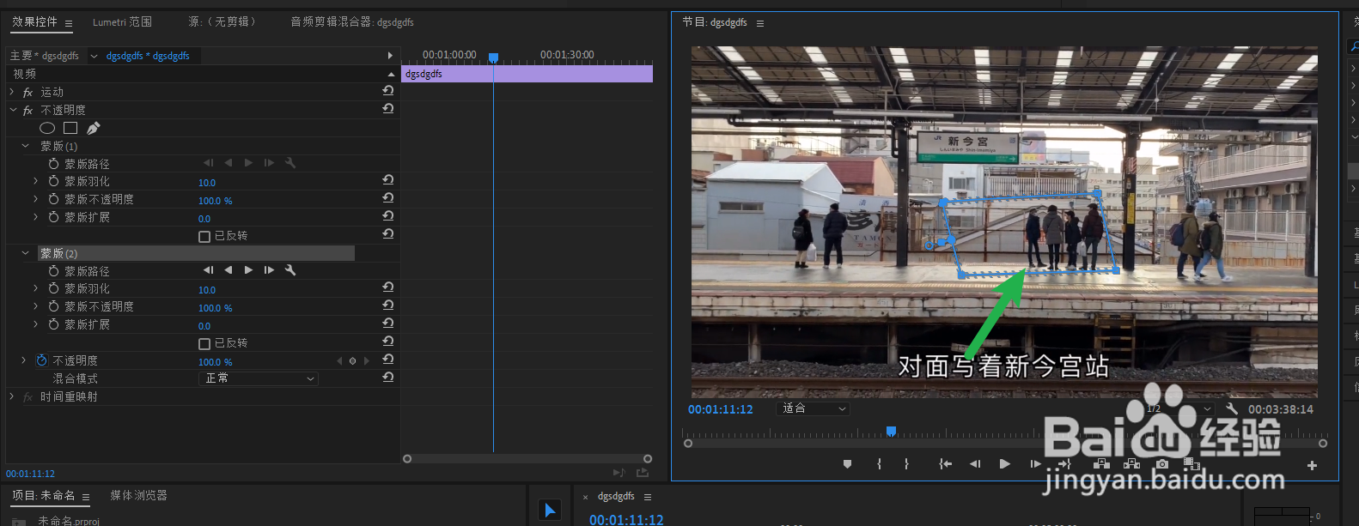Collapse 蒙版(1) group
The image size is (1359, 526).
pyautogui.click(x=25, y=146)
